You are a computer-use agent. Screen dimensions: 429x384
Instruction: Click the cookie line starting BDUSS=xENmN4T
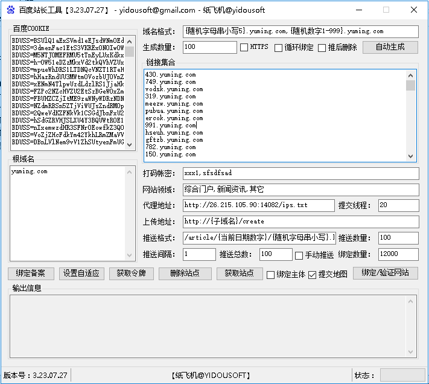68,84
